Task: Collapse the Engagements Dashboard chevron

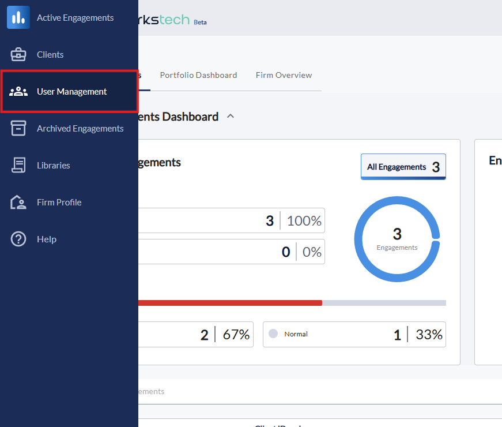Action: 231,116
